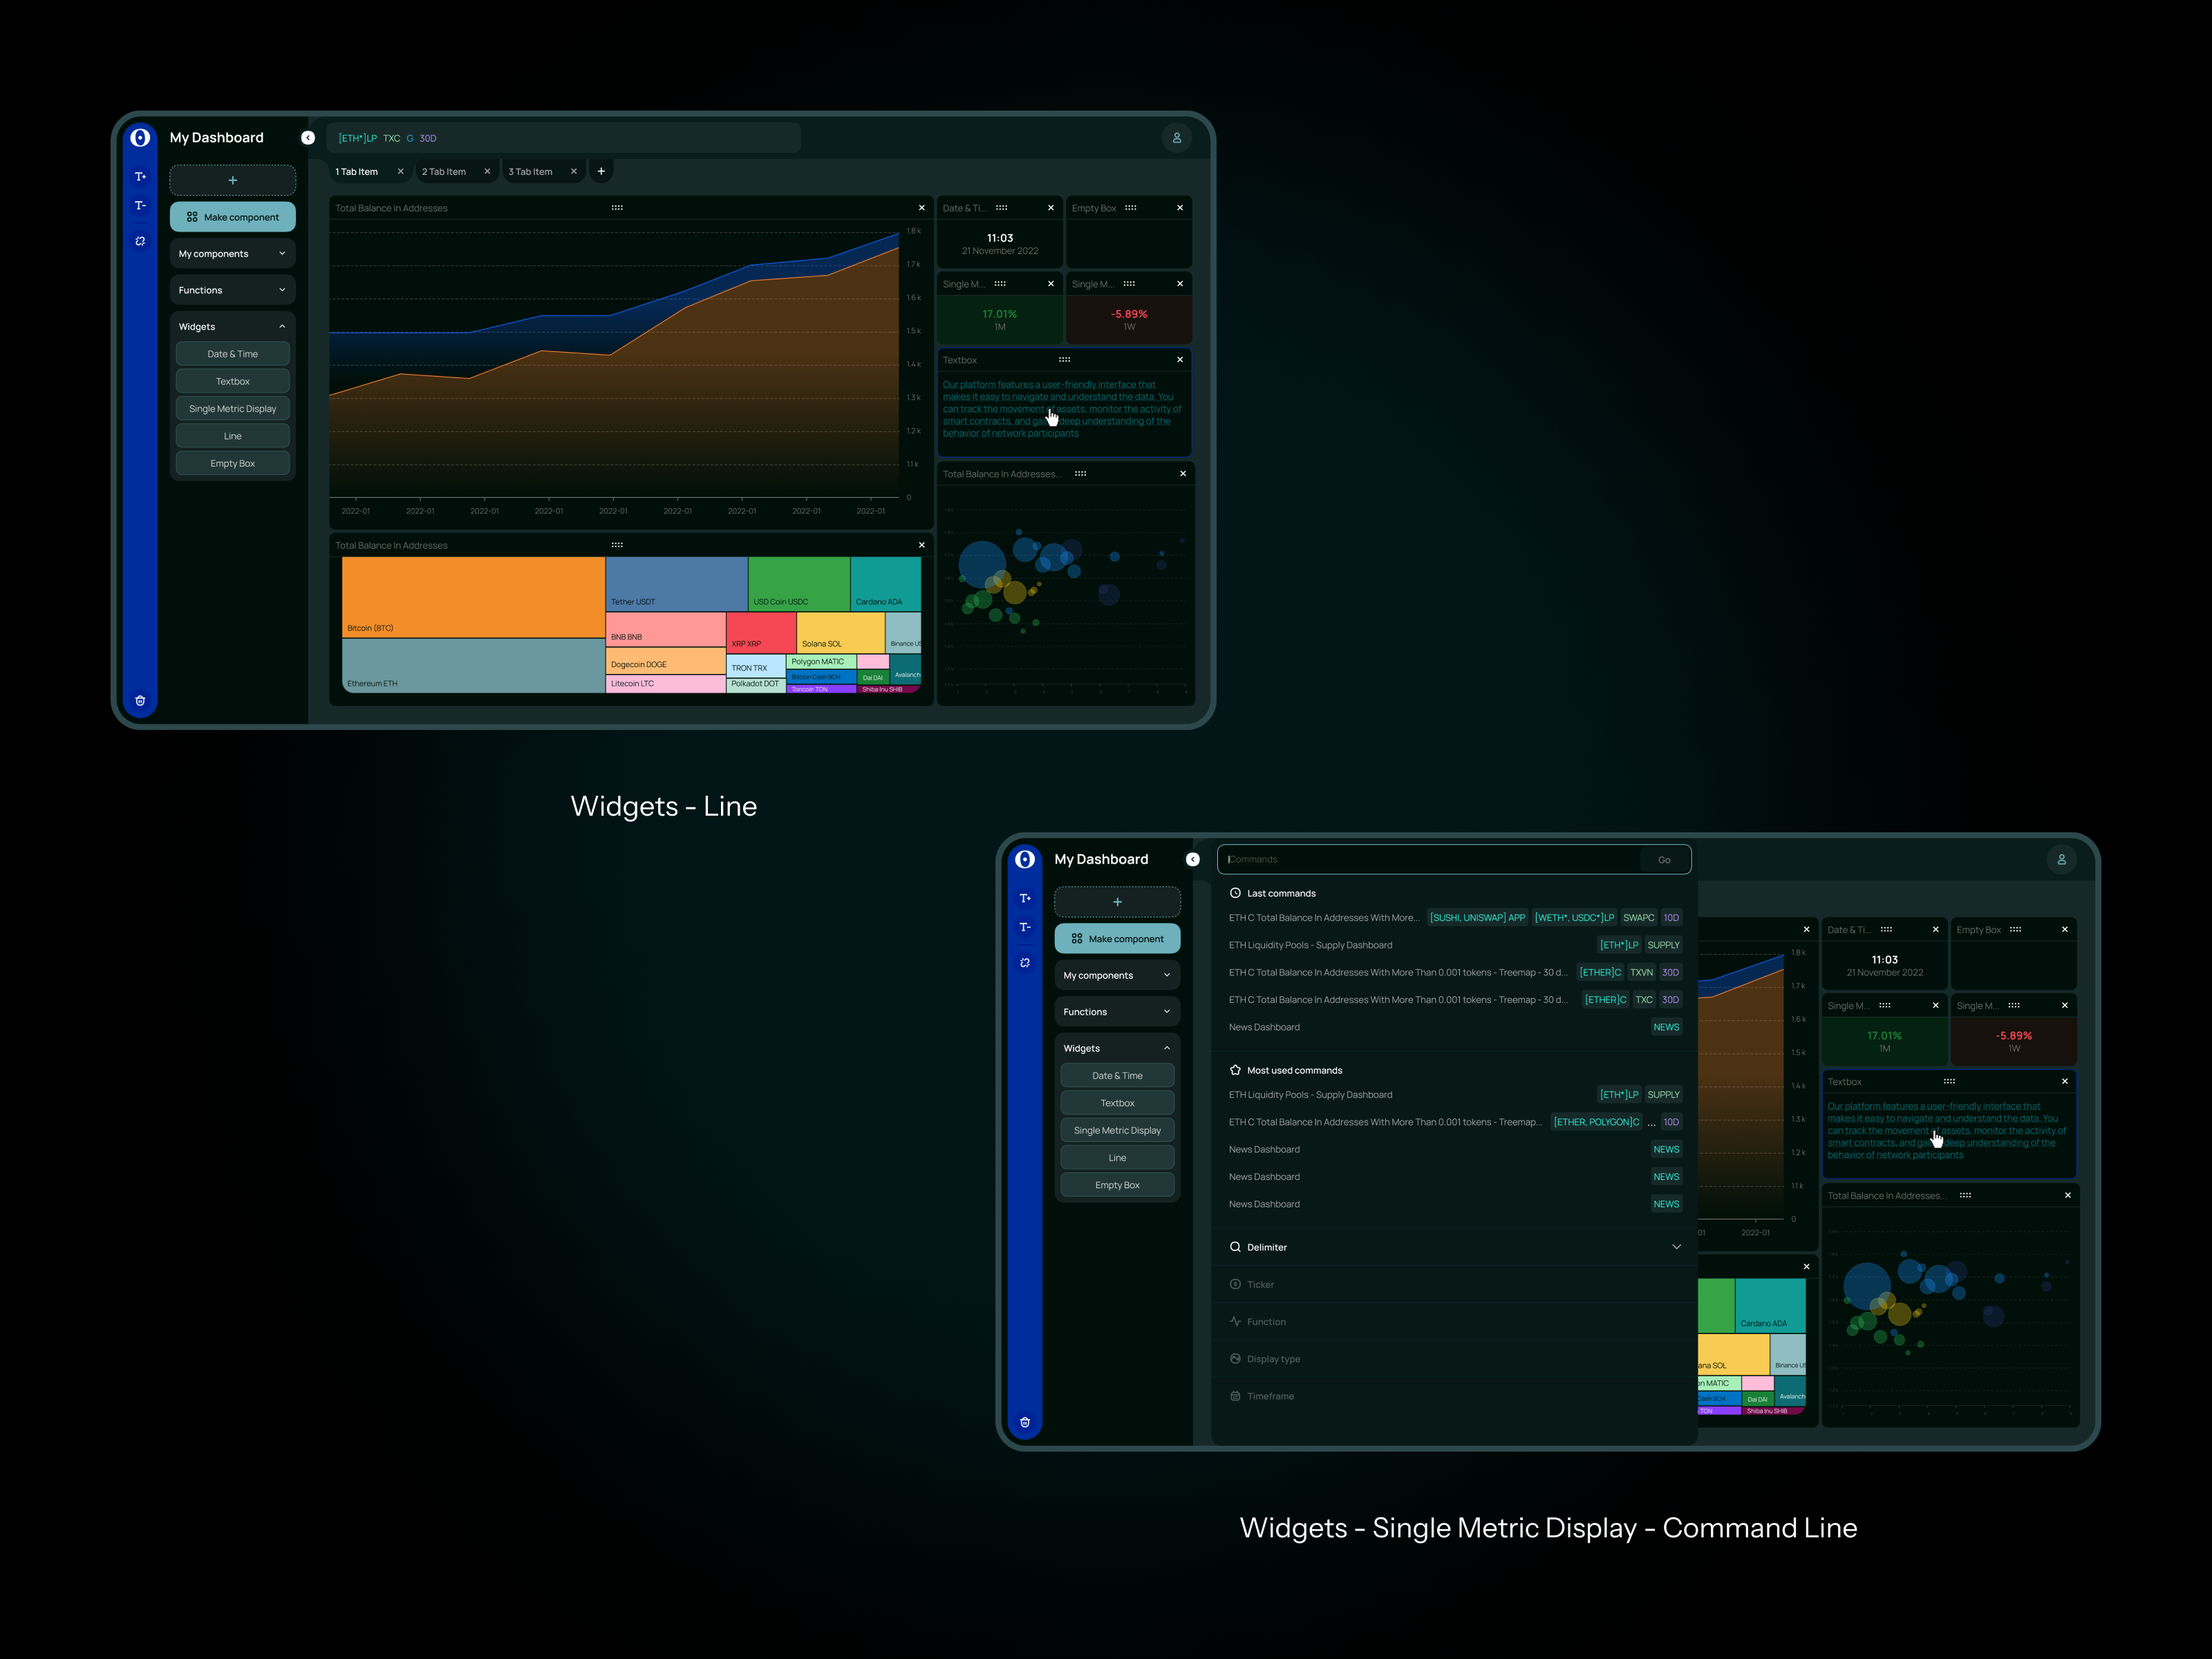Screen dimensions: 2212x1659
Task: Collapse the Widgets section
Action: coord(232,327)
